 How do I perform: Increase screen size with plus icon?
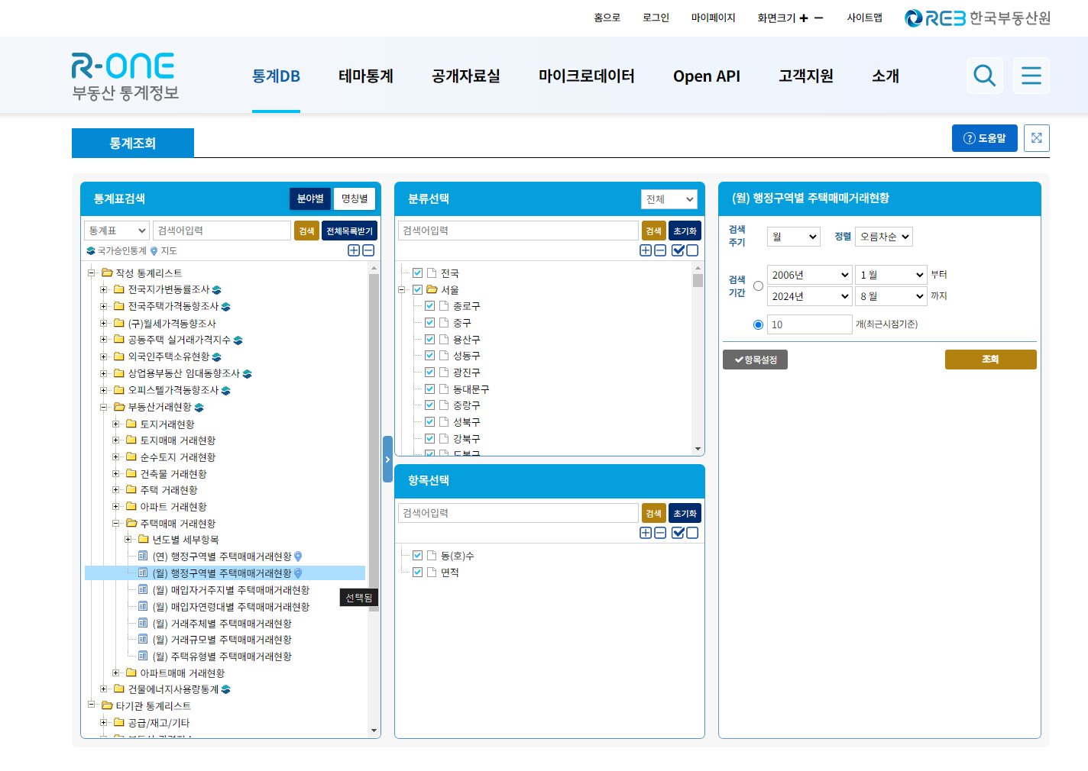(x=804, y=18)
